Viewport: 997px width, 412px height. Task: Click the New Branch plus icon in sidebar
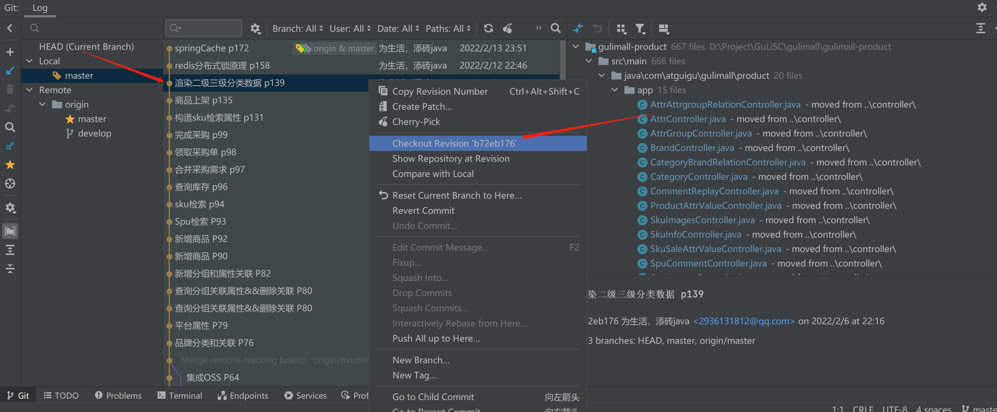(x=10, y=52)
